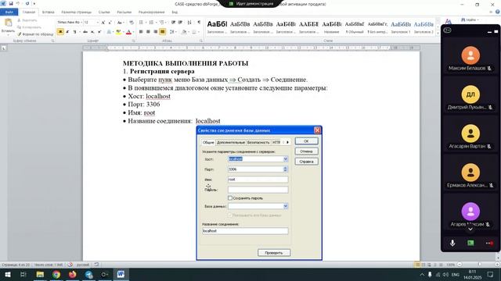This screenshot has width=501, height=281.
Task: Switch to Разметка страницы tab
Action: [77, 12]
